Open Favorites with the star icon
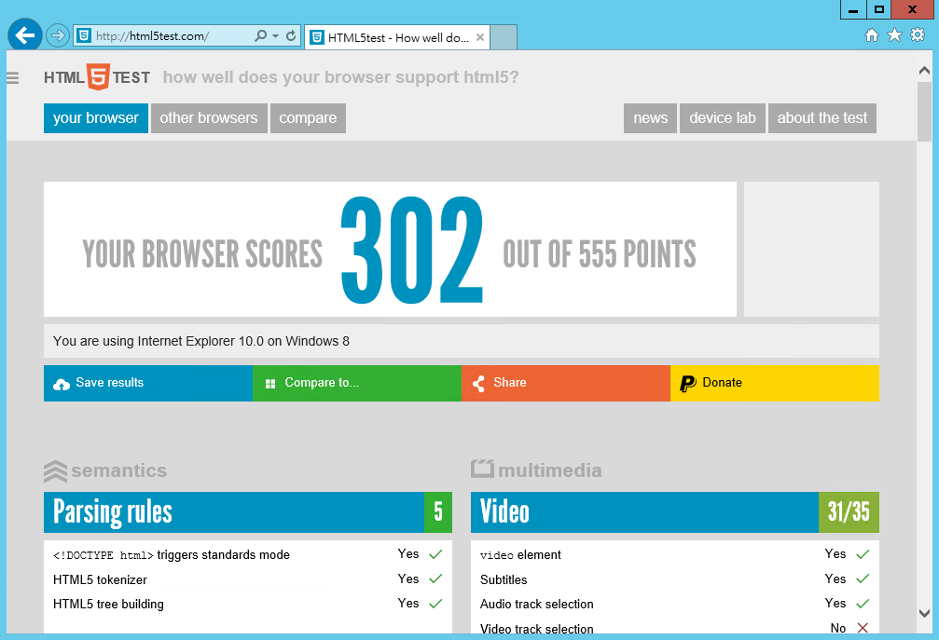Image resolution: width=939 pixels, height=640 pixels. pyautogui.click(x=894, y=35)
